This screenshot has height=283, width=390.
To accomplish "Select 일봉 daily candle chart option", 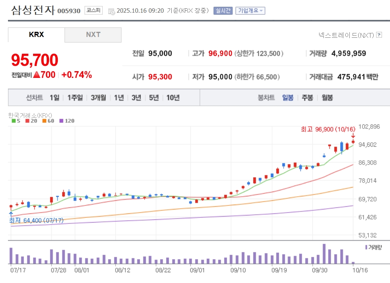I will click(288, 98).
